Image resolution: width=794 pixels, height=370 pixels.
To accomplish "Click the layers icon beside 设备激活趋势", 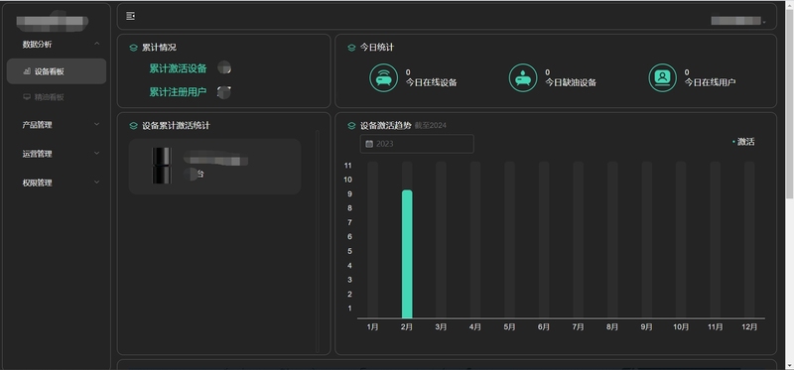I will coord(351,126).
